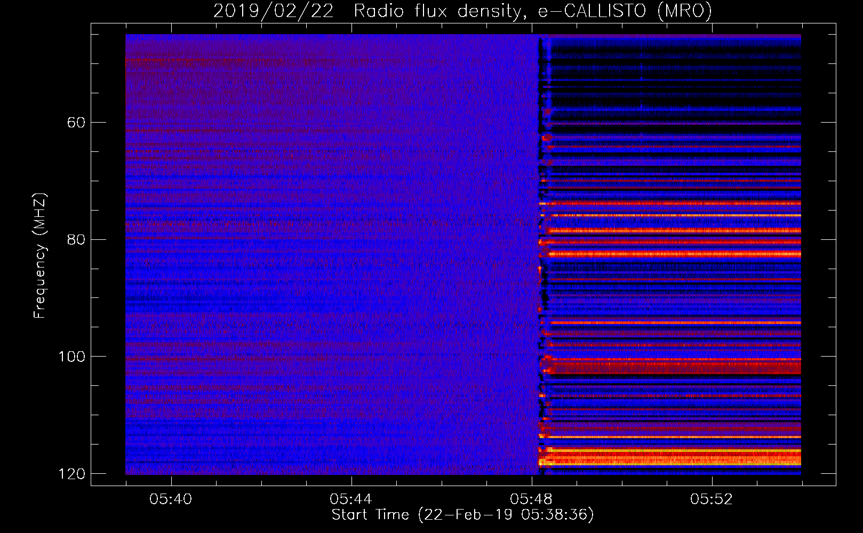Image resolution: width=863 pixels, height=533 pixels.
Task: Click the 05:52 time tick label
Action: pyautogui.click(x=712, y=499)
